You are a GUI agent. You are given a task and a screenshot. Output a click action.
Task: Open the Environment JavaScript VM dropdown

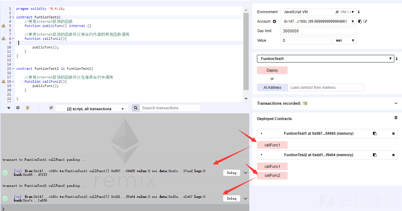pos(318,12)
